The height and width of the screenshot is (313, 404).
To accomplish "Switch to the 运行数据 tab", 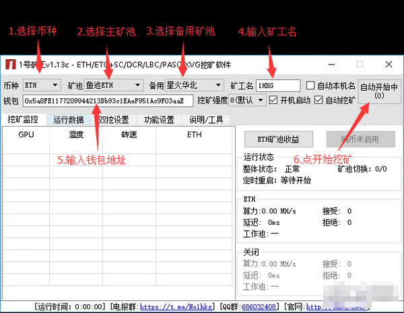I will (x=68, y=120).
